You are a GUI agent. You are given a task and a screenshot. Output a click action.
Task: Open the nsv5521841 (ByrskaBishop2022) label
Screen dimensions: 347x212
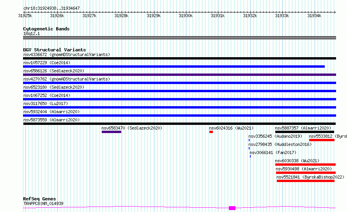point(310,177)
